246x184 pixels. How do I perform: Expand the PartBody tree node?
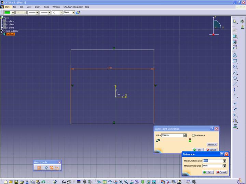(2, 34)
